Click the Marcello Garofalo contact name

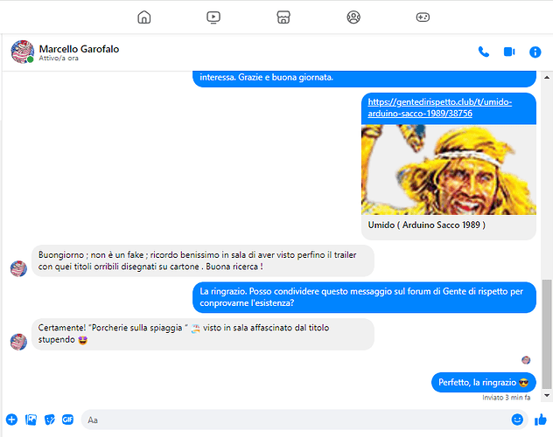79,49
